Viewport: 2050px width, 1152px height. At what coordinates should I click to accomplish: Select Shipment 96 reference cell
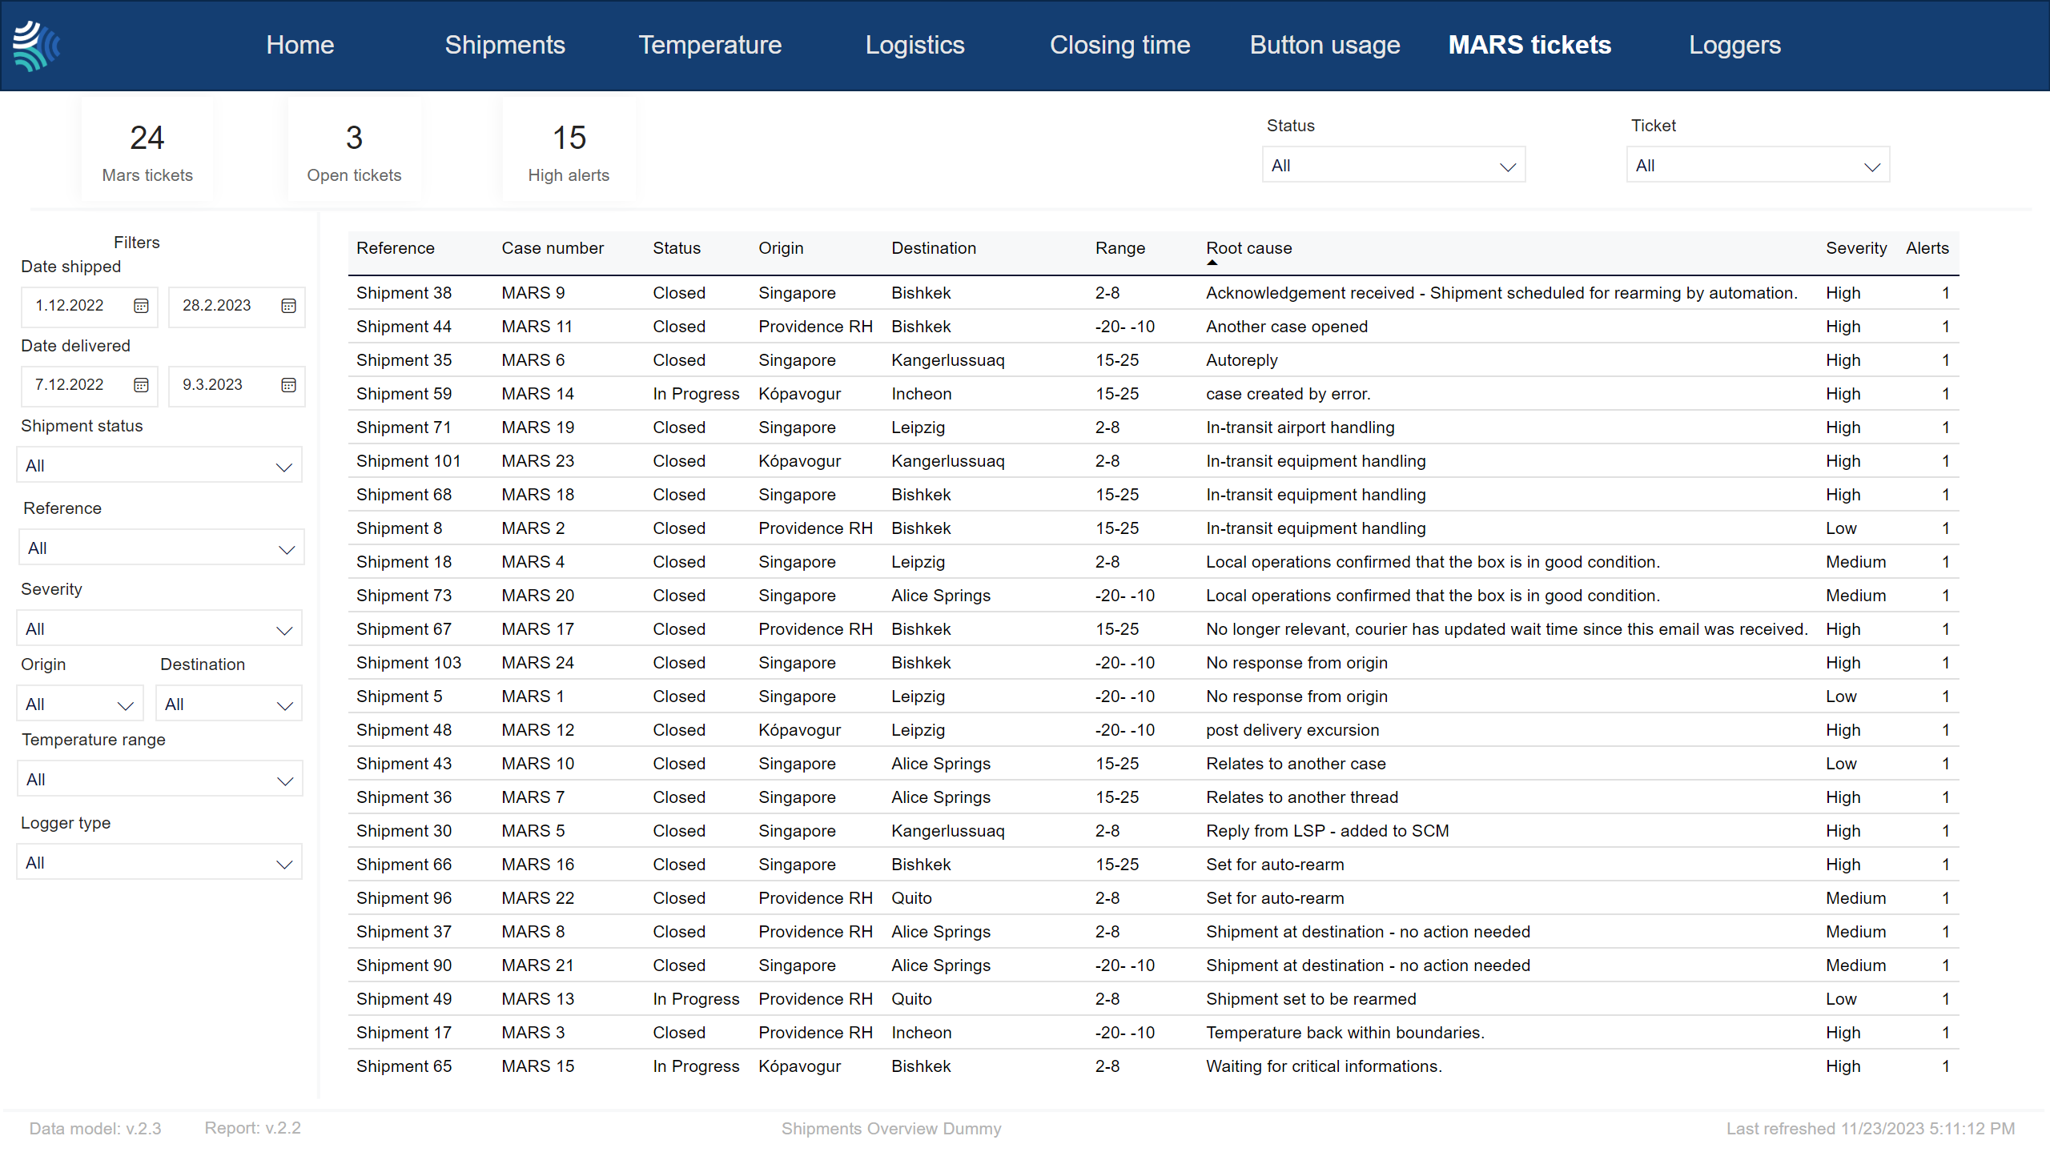pyautogui.click(x=404, y=898)
